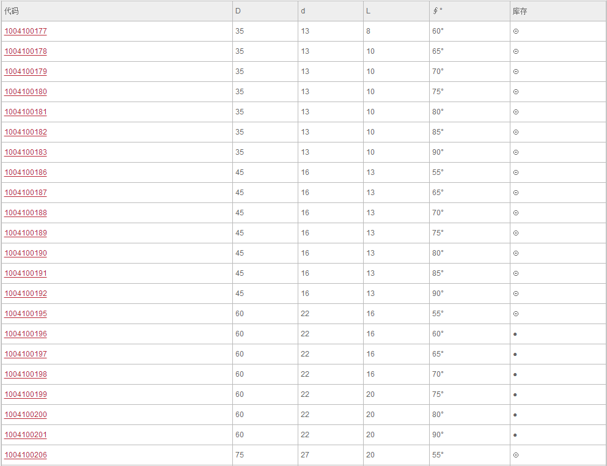Click the 代码 column header
This screenshot has width=607, height=466.
(11, 11)
